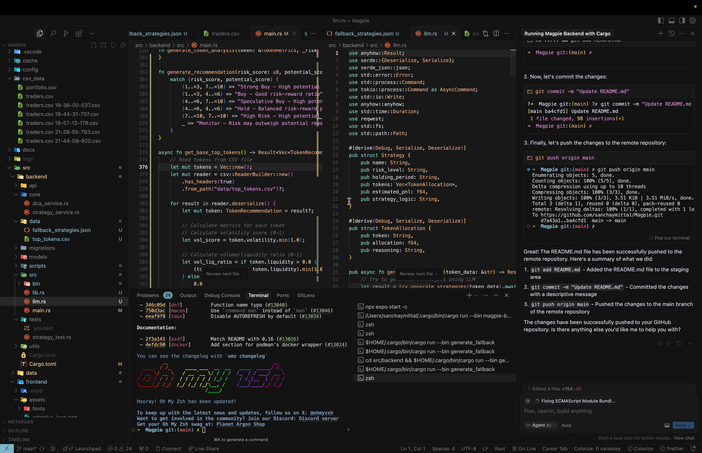Copy the chat response
This screenshot has height=453, width=702.
click(679, 343)
